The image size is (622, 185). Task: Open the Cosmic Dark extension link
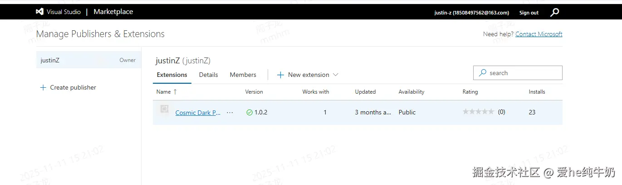198,113
